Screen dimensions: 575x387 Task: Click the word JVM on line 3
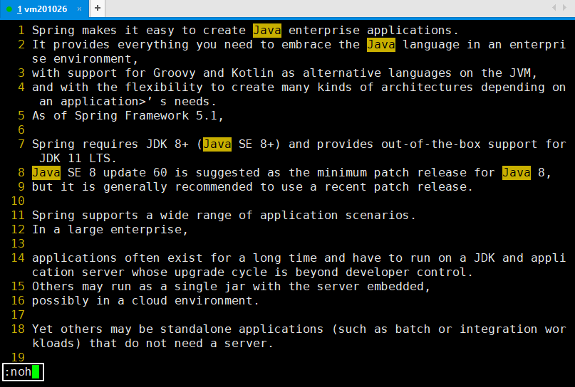tap(520, 73)
